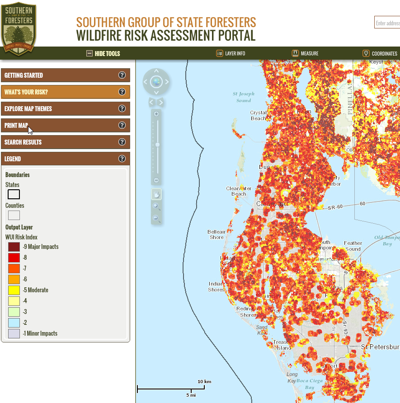The height and width of the screenshot is (403, 400).
Task: Click the Layer Info label
Action: pyautogui.click(x=235, y=53)
